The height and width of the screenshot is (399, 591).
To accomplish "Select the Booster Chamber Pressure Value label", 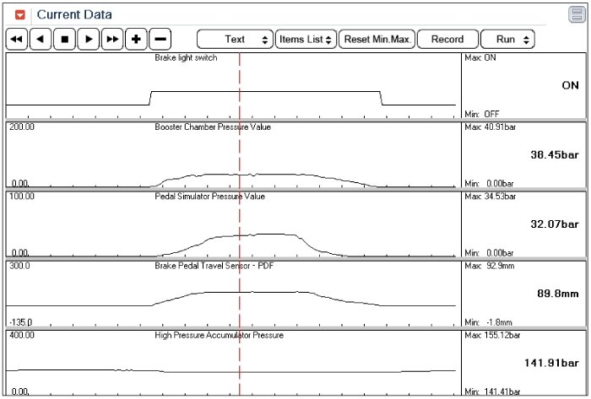I will [x=213, y=127].
